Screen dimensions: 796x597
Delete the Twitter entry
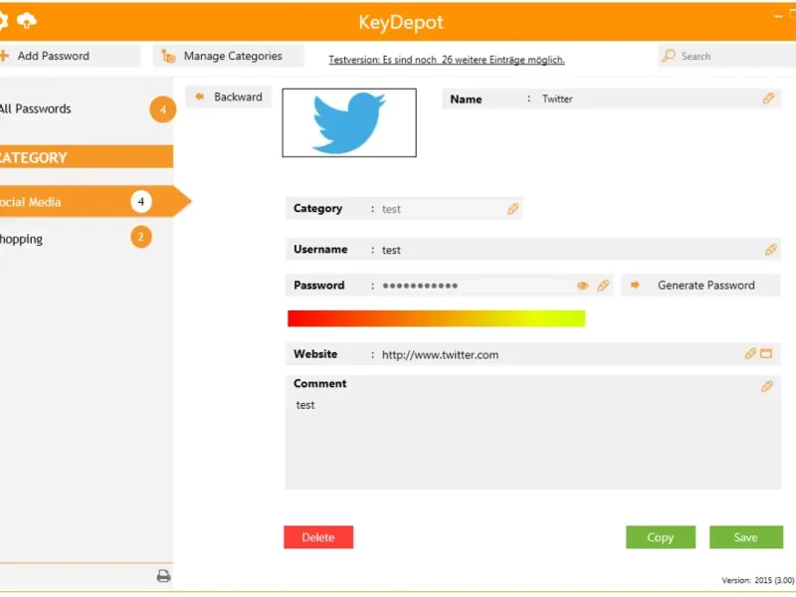(x=318, y=537)
